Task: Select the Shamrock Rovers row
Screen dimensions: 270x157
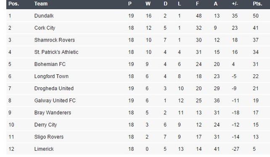Action: [x=138, y=40]
